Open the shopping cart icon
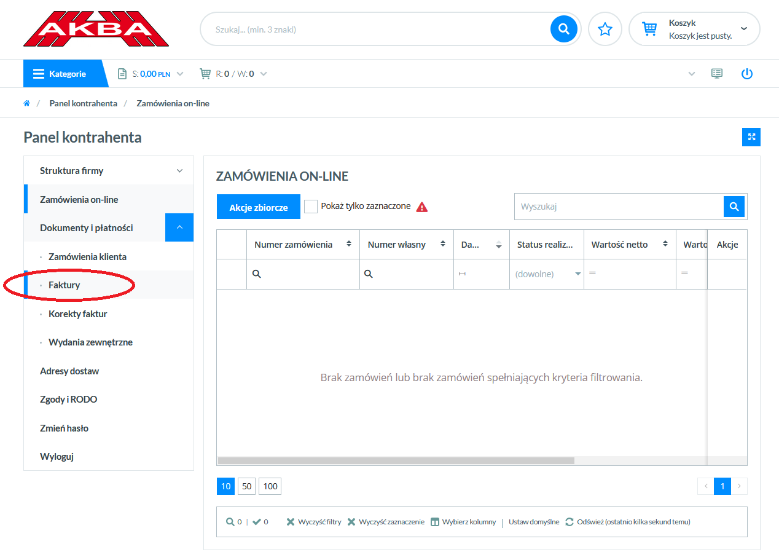Viewport: 779px width, 552px height. pos(649,29)
